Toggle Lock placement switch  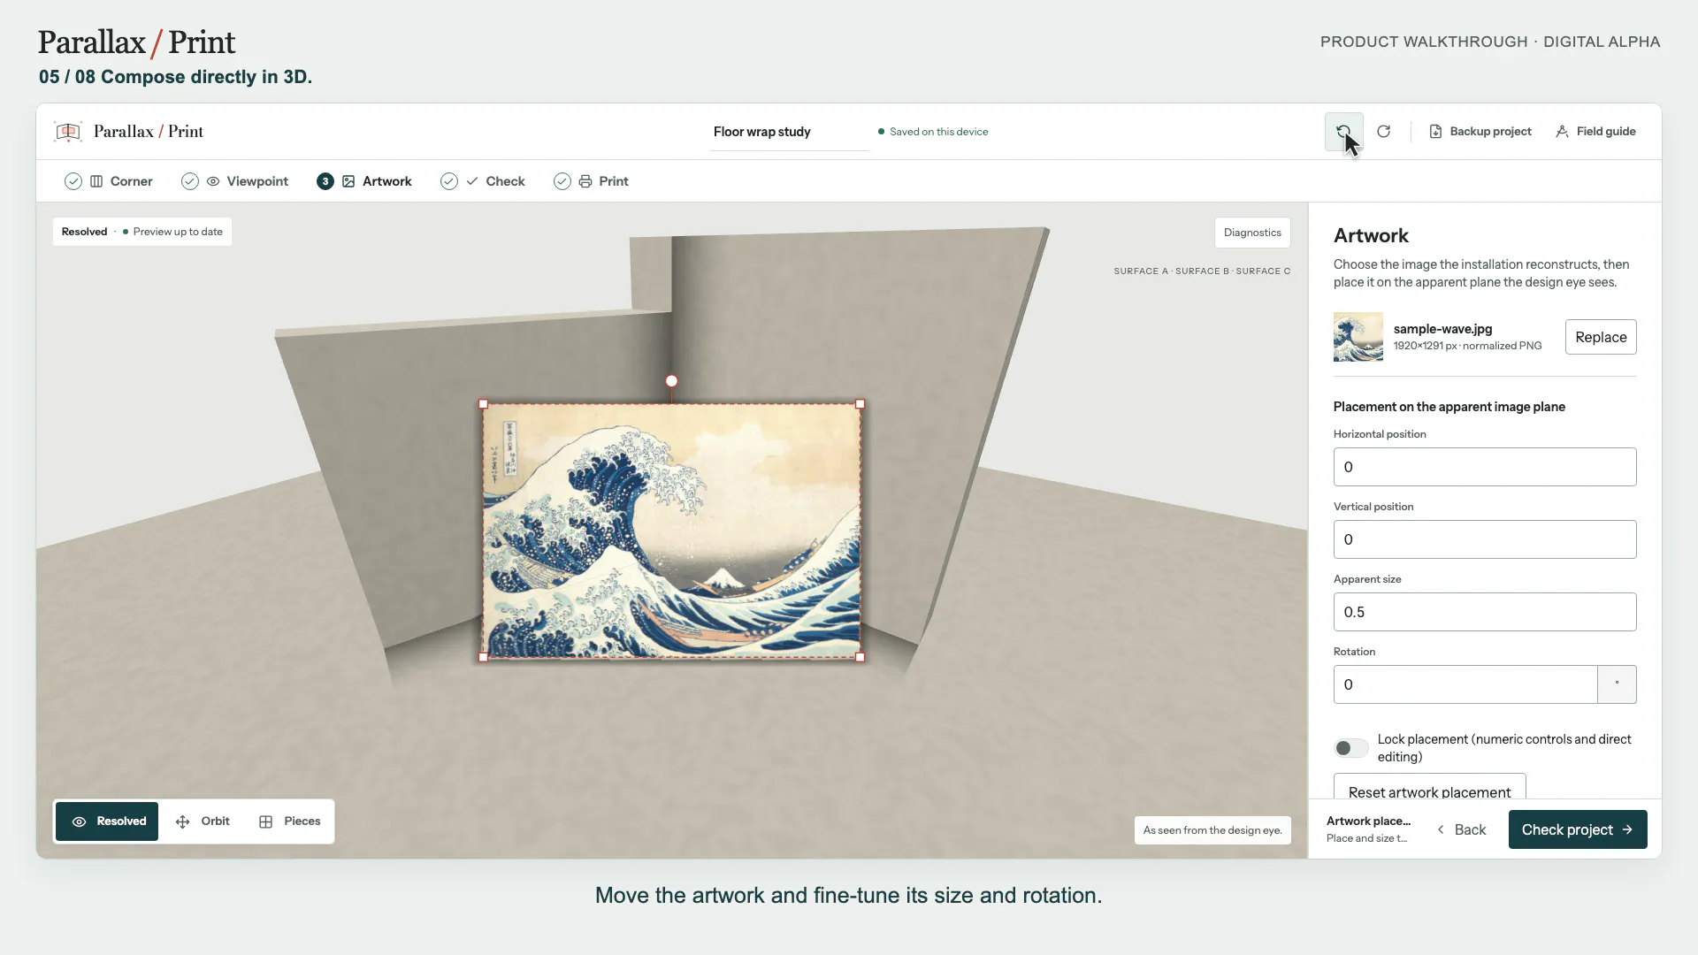[x=1350, y=748]
